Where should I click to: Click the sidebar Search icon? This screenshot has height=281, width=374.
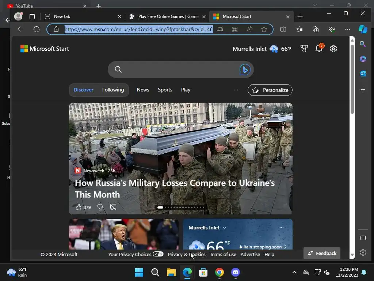(x=363, y=44)
